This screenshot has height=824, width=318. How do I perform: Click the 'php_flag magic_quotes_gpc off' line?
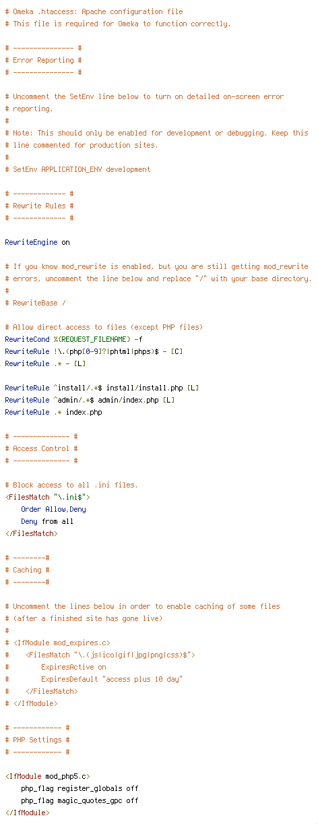point(79,800)
